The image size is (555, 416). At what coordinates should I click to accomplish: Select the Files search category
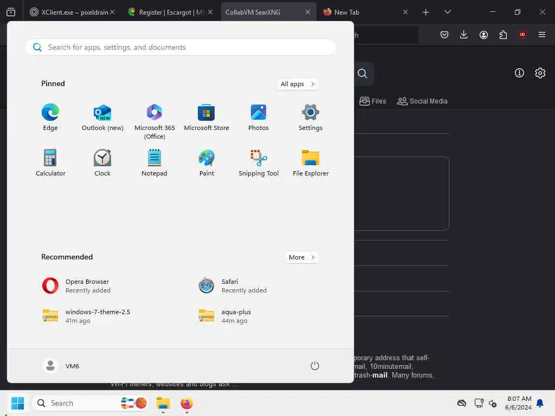372,101
